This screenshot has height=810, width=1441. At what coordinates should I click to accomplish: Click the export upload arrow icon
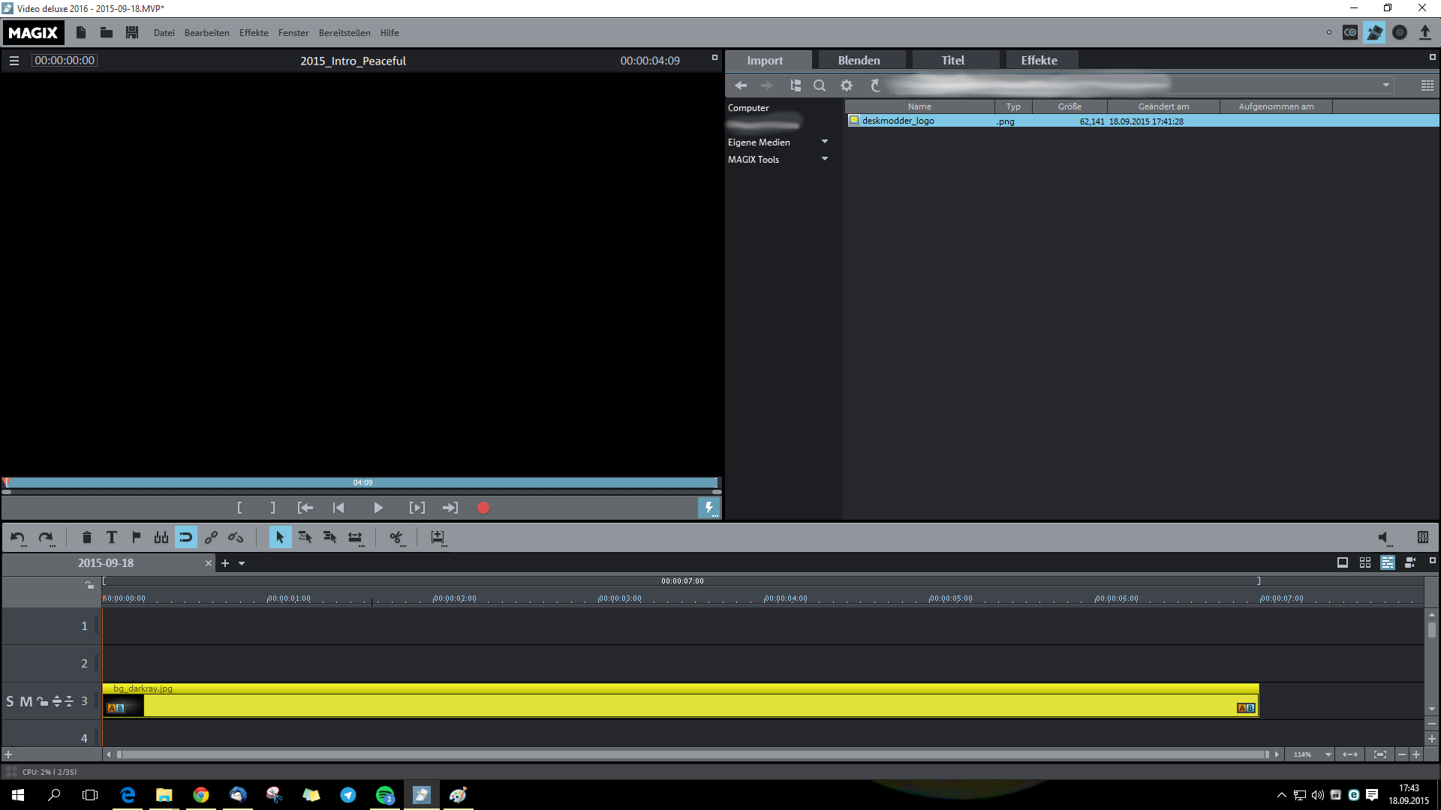1424,32
